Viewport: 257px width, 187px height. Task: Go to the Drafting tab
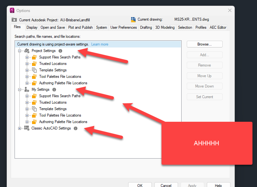click(146, 27)
